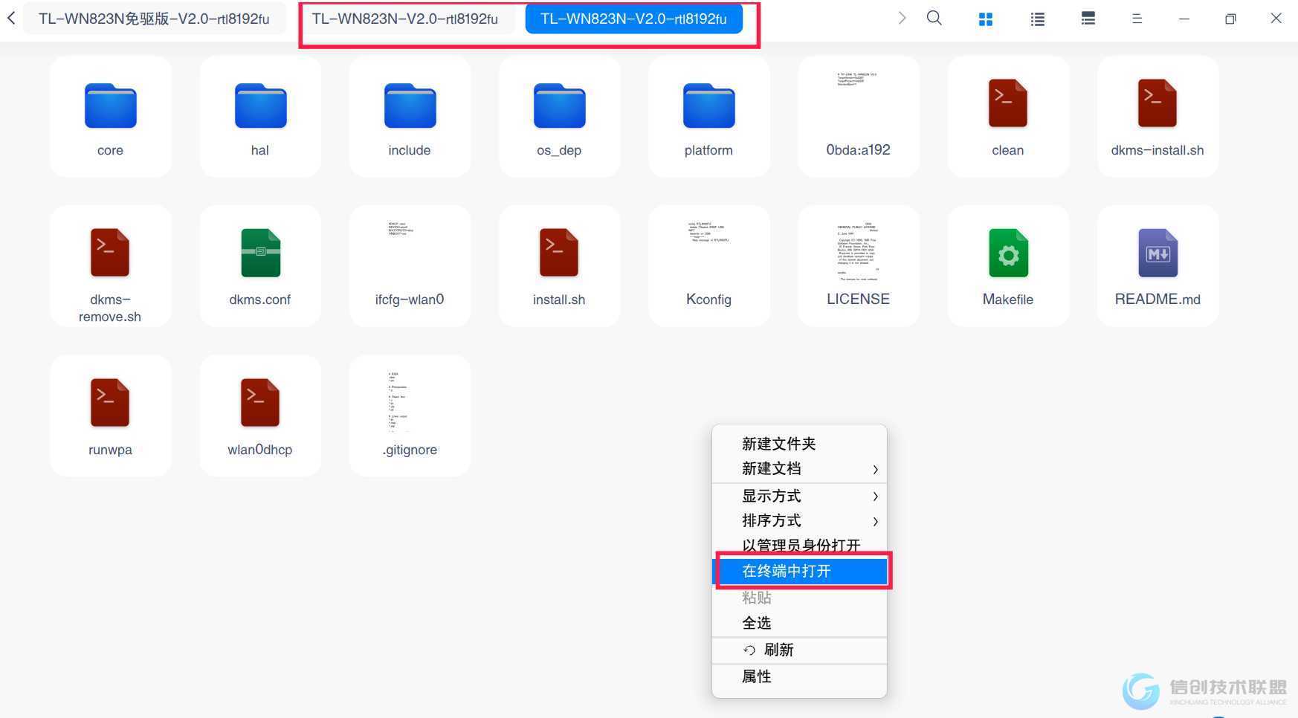Select the dkms-remove.sh script icon
The image size is (1298, 718).
point(110,253)
